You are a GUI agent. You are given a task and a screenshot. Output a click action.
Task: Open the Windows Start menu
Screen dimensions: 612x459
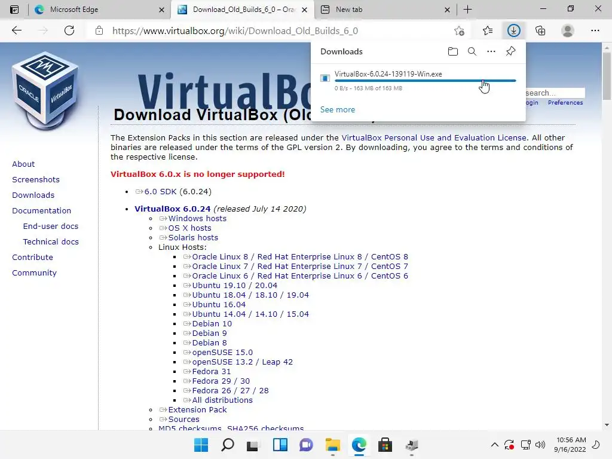click(201, 445)
